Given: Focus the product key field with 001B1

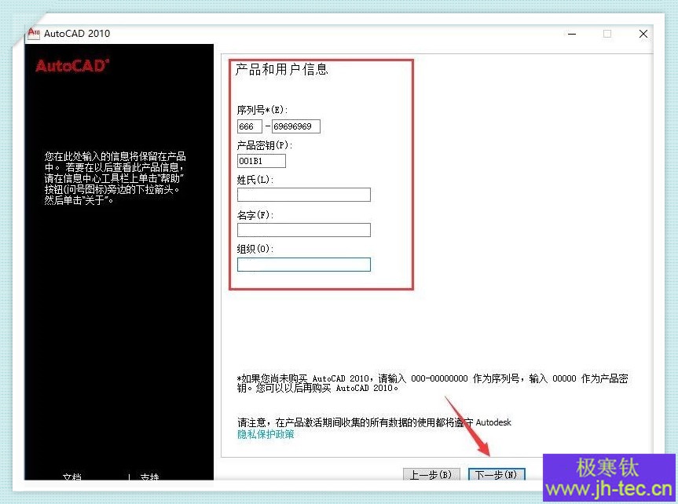Looking at the screenshot, I should coord(261,161).
